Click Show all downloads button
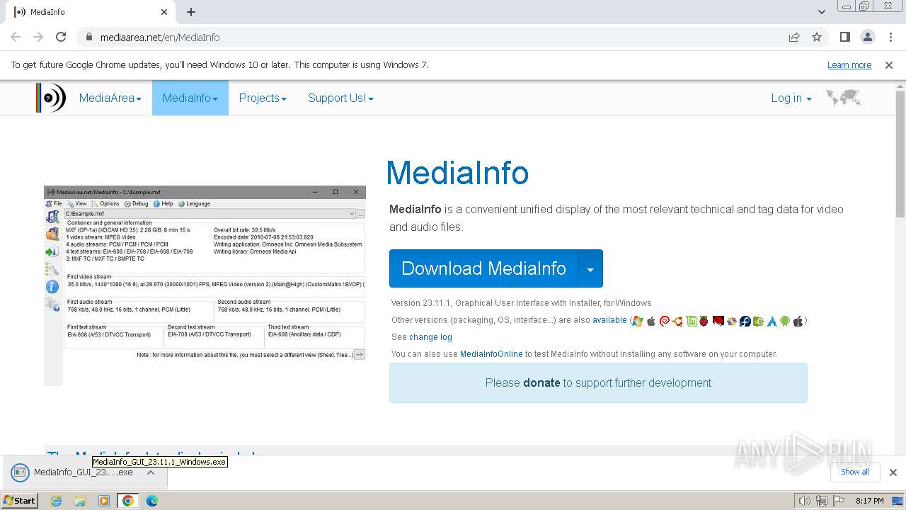Viewport: 906px width, 510px height. [x=855, y=472]
